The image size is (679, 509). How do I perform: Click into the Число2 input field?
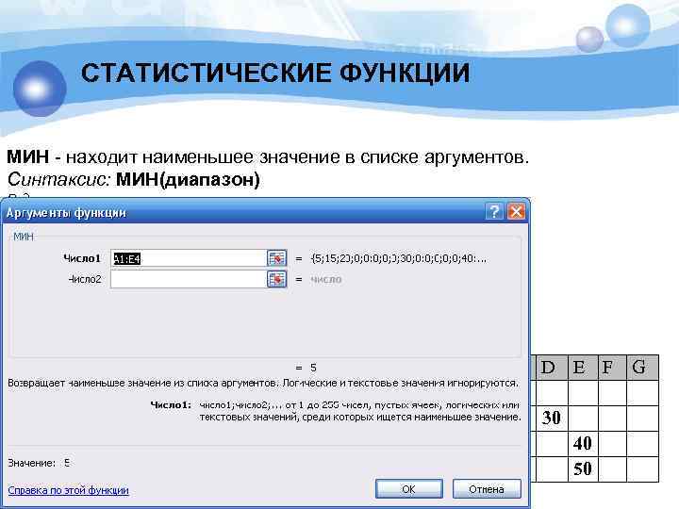point(189,279)
